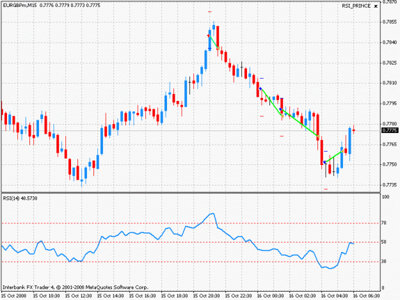Click the 16 Oct 06:30 time label
This screenshot has height=300, width=400.
pos(366,296)
